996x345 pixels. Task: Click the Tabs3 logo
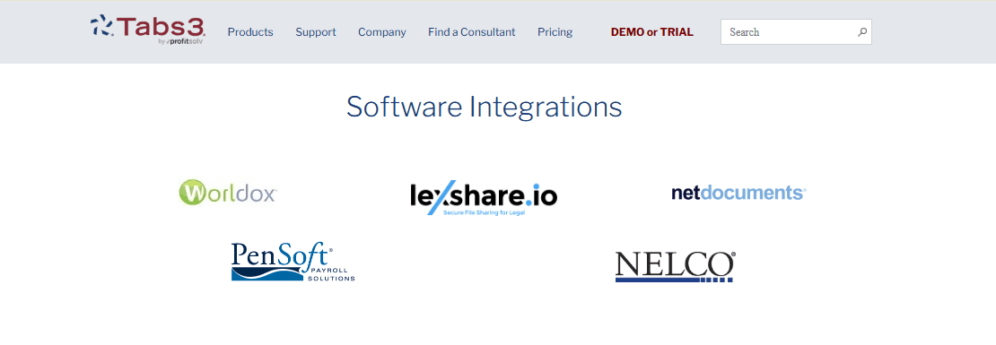(x=147, y=30)
